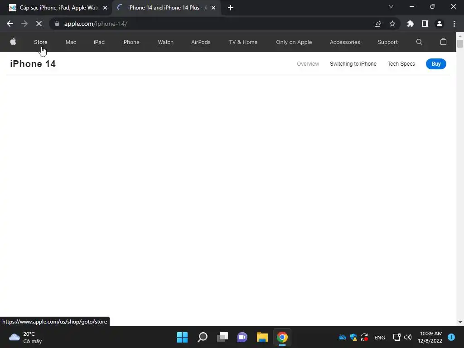Select TV & Home navigation item
This screenshot has height=348, width=464.
click(243, 42)
